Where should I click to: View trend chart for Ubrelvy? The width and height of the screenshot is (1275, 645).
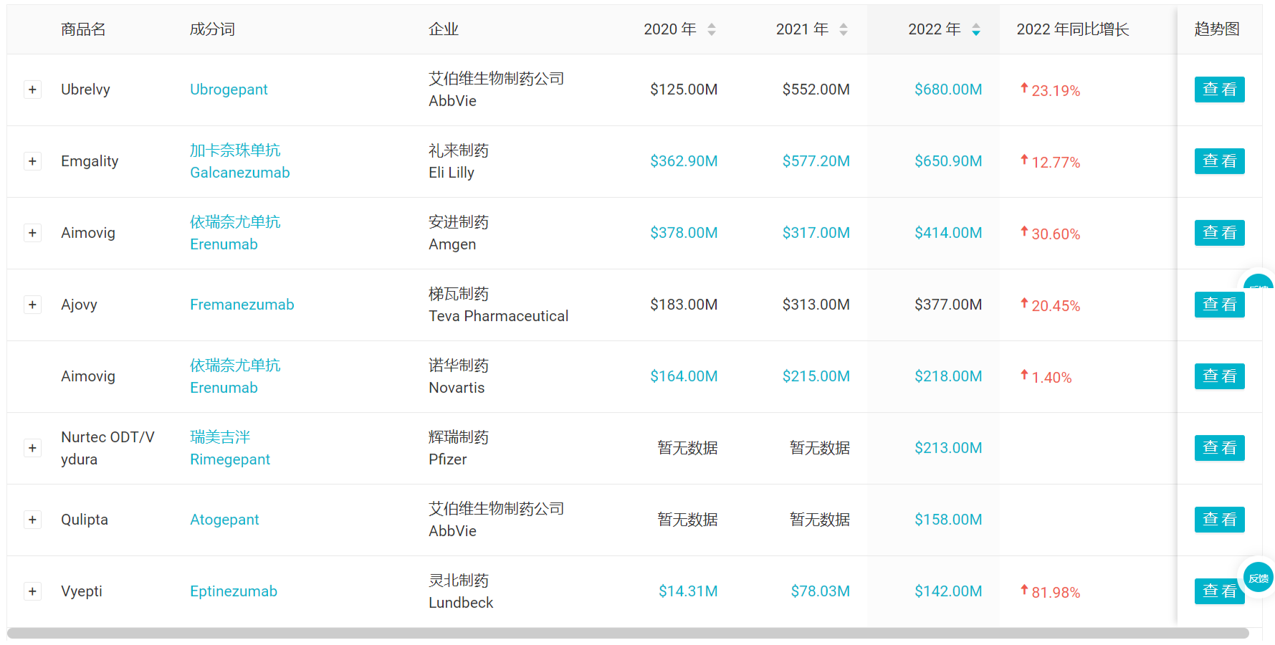1219,90
